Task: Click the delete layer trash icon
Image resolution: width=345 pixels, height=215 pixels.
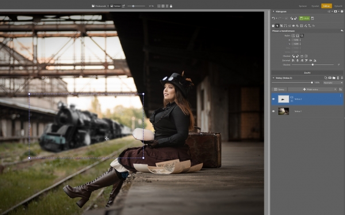Action: click(x=338, y=78)
